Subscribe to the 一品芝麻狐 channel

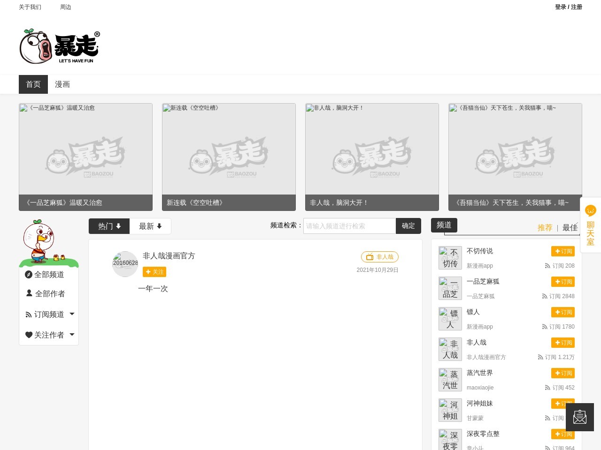pyautogui.click(x=562, y=282)
